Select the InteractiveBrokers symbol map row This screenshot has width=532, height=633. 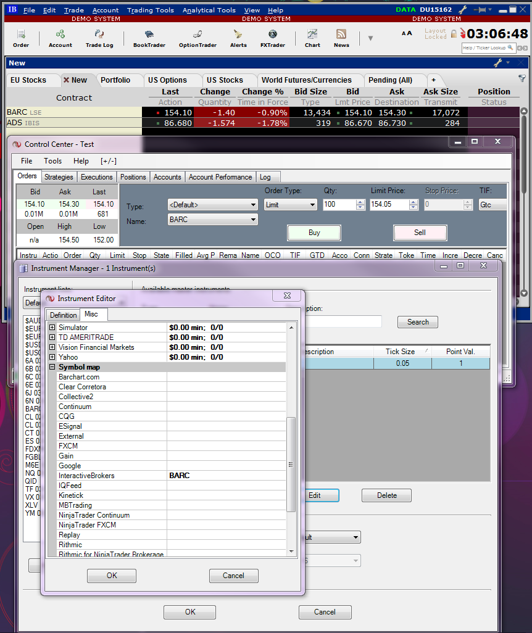pyautogui.click(x=172, y=476)
